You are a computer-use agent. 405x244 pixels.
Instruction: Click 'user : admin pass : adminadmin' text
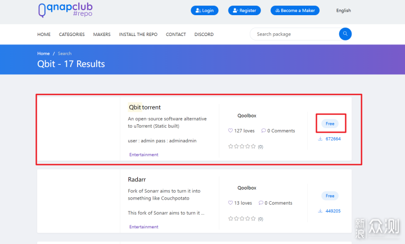pos(162,141)
